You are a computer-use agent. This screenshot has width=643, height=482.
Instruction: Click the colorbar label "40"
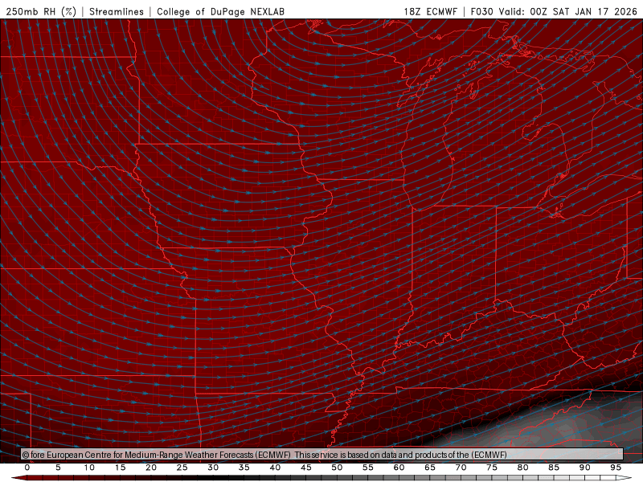(275, 468)
